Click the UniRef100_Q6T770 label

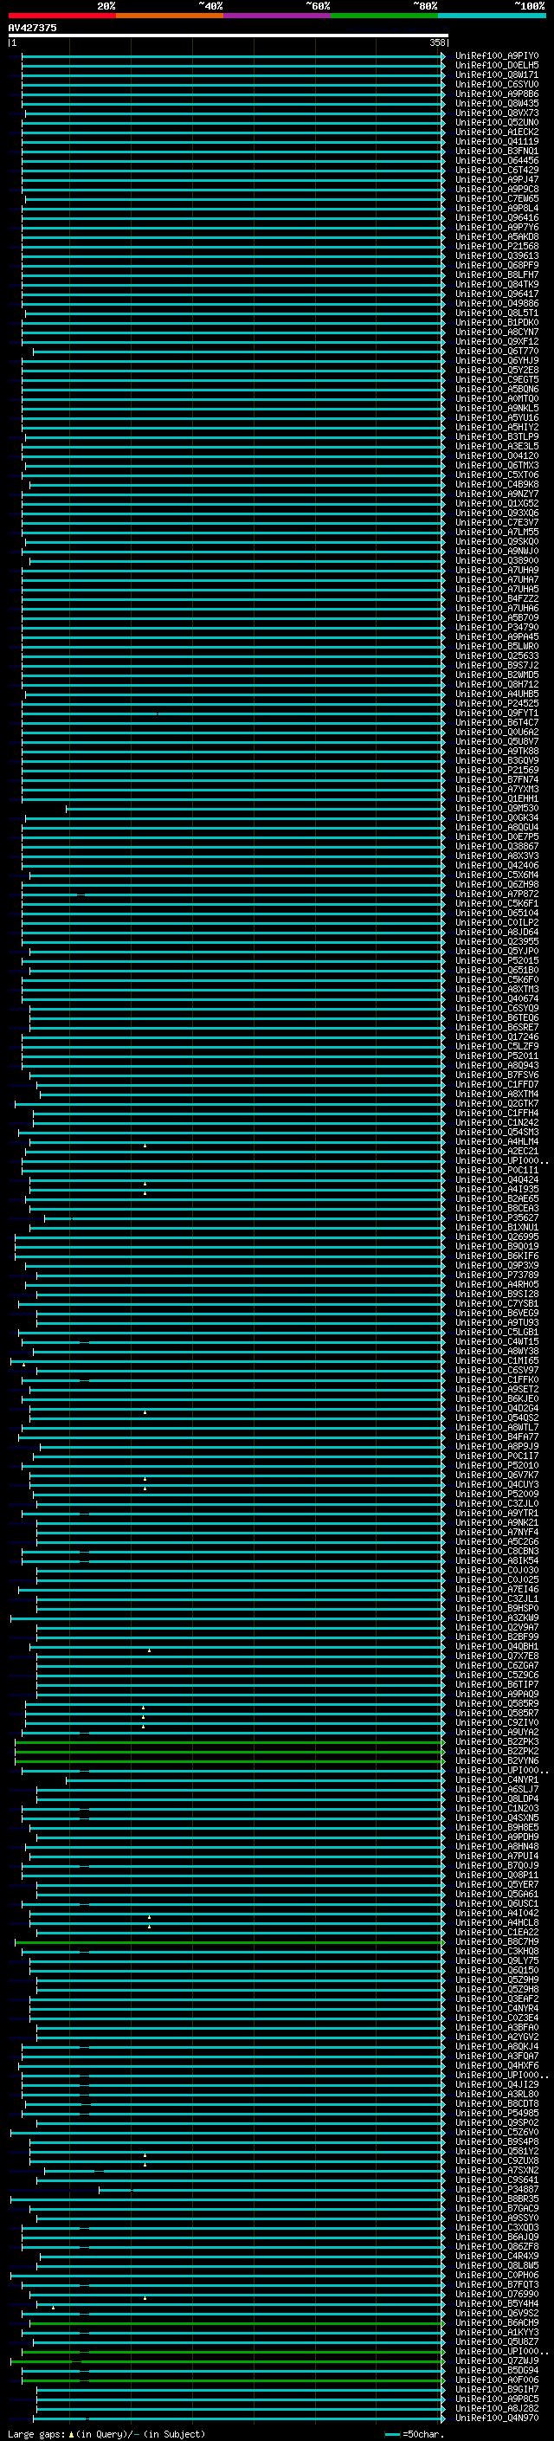click(x=497, y=351)
